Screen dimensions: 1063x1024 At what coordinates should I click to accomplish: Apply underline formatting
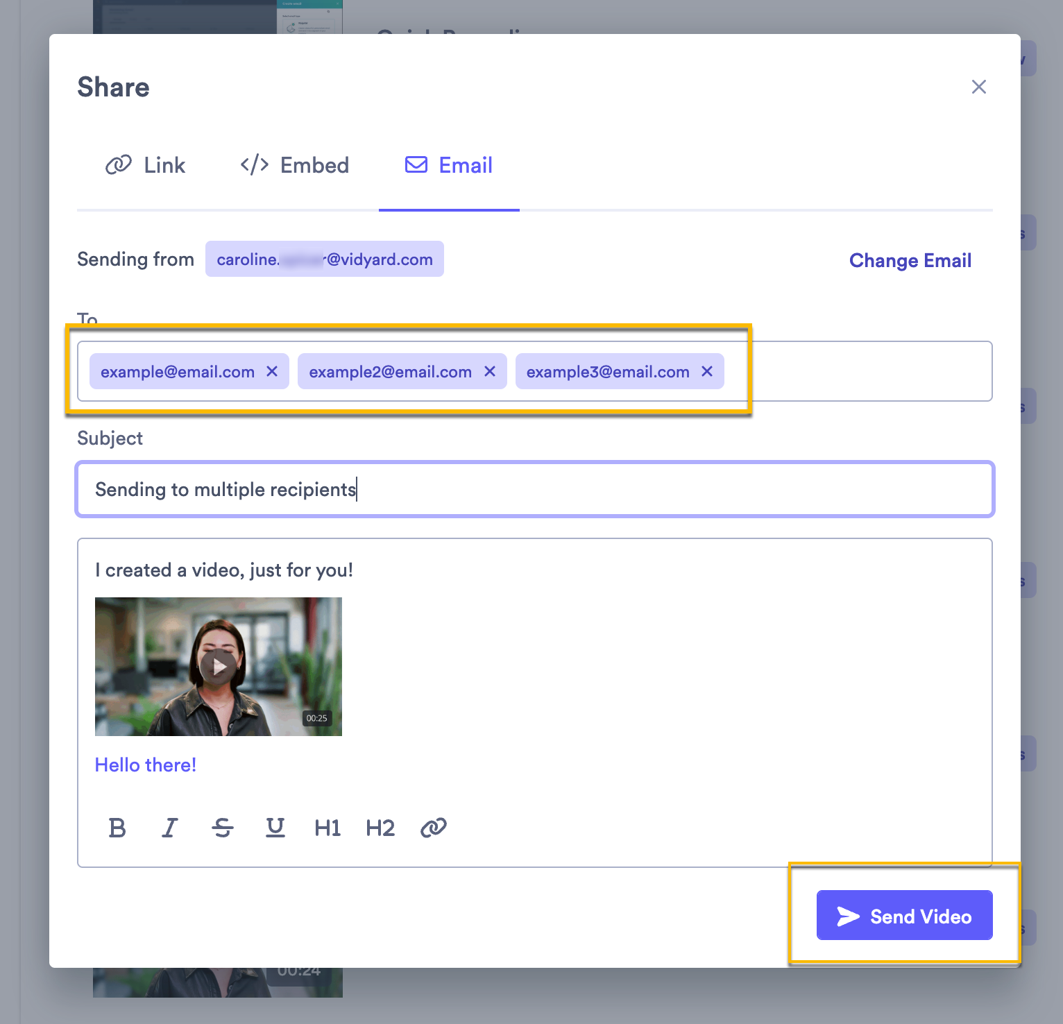[x=275, y=828]
